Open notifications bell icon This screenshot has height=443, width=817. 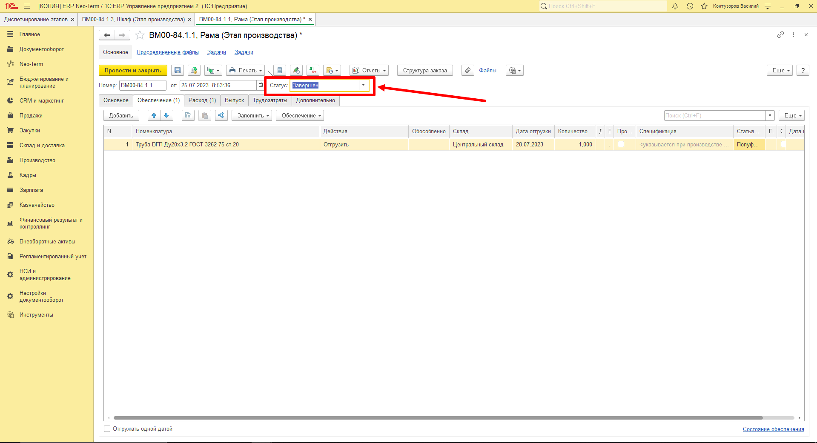coord(675,6)
